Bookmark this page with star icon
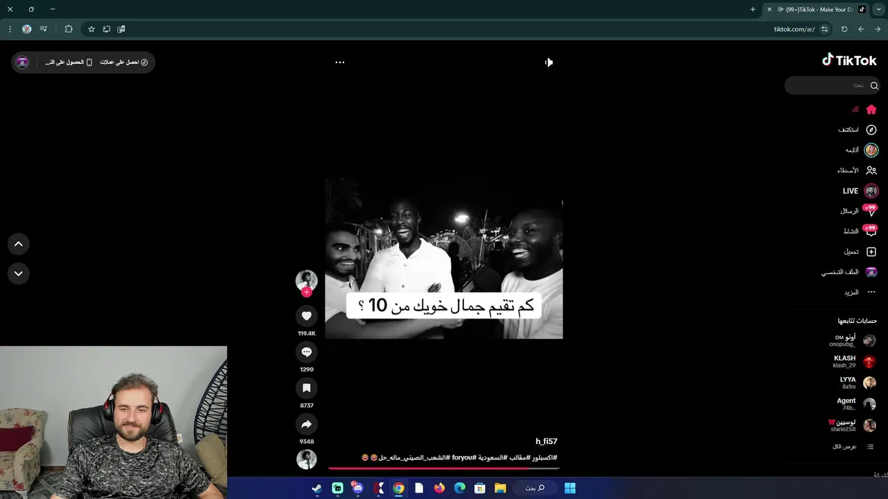Viewport: 888px width, 499px height. point(91,29)
